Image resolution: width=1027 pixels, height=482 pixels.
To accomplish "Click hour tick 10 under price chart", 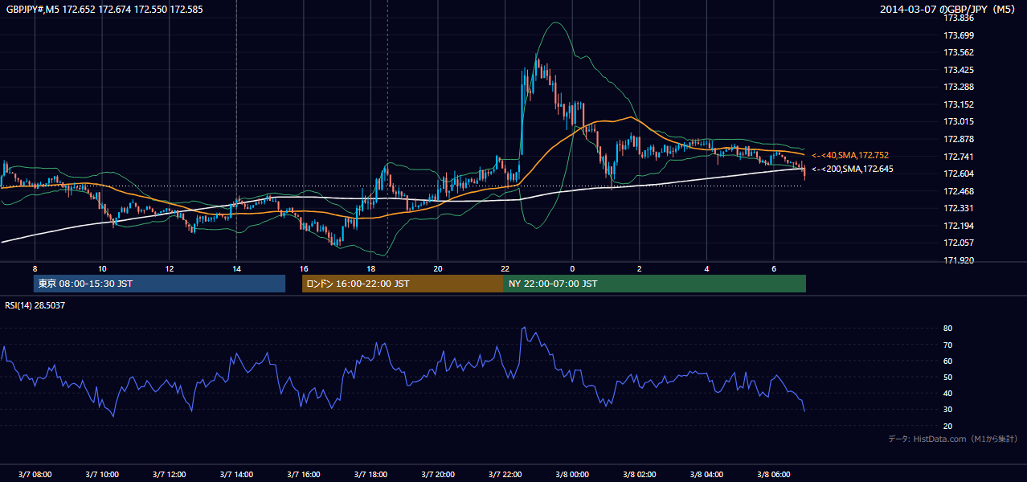I will 102,268.
